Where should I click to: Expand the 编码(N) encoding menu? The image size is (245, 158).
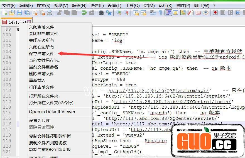[79, 5]
